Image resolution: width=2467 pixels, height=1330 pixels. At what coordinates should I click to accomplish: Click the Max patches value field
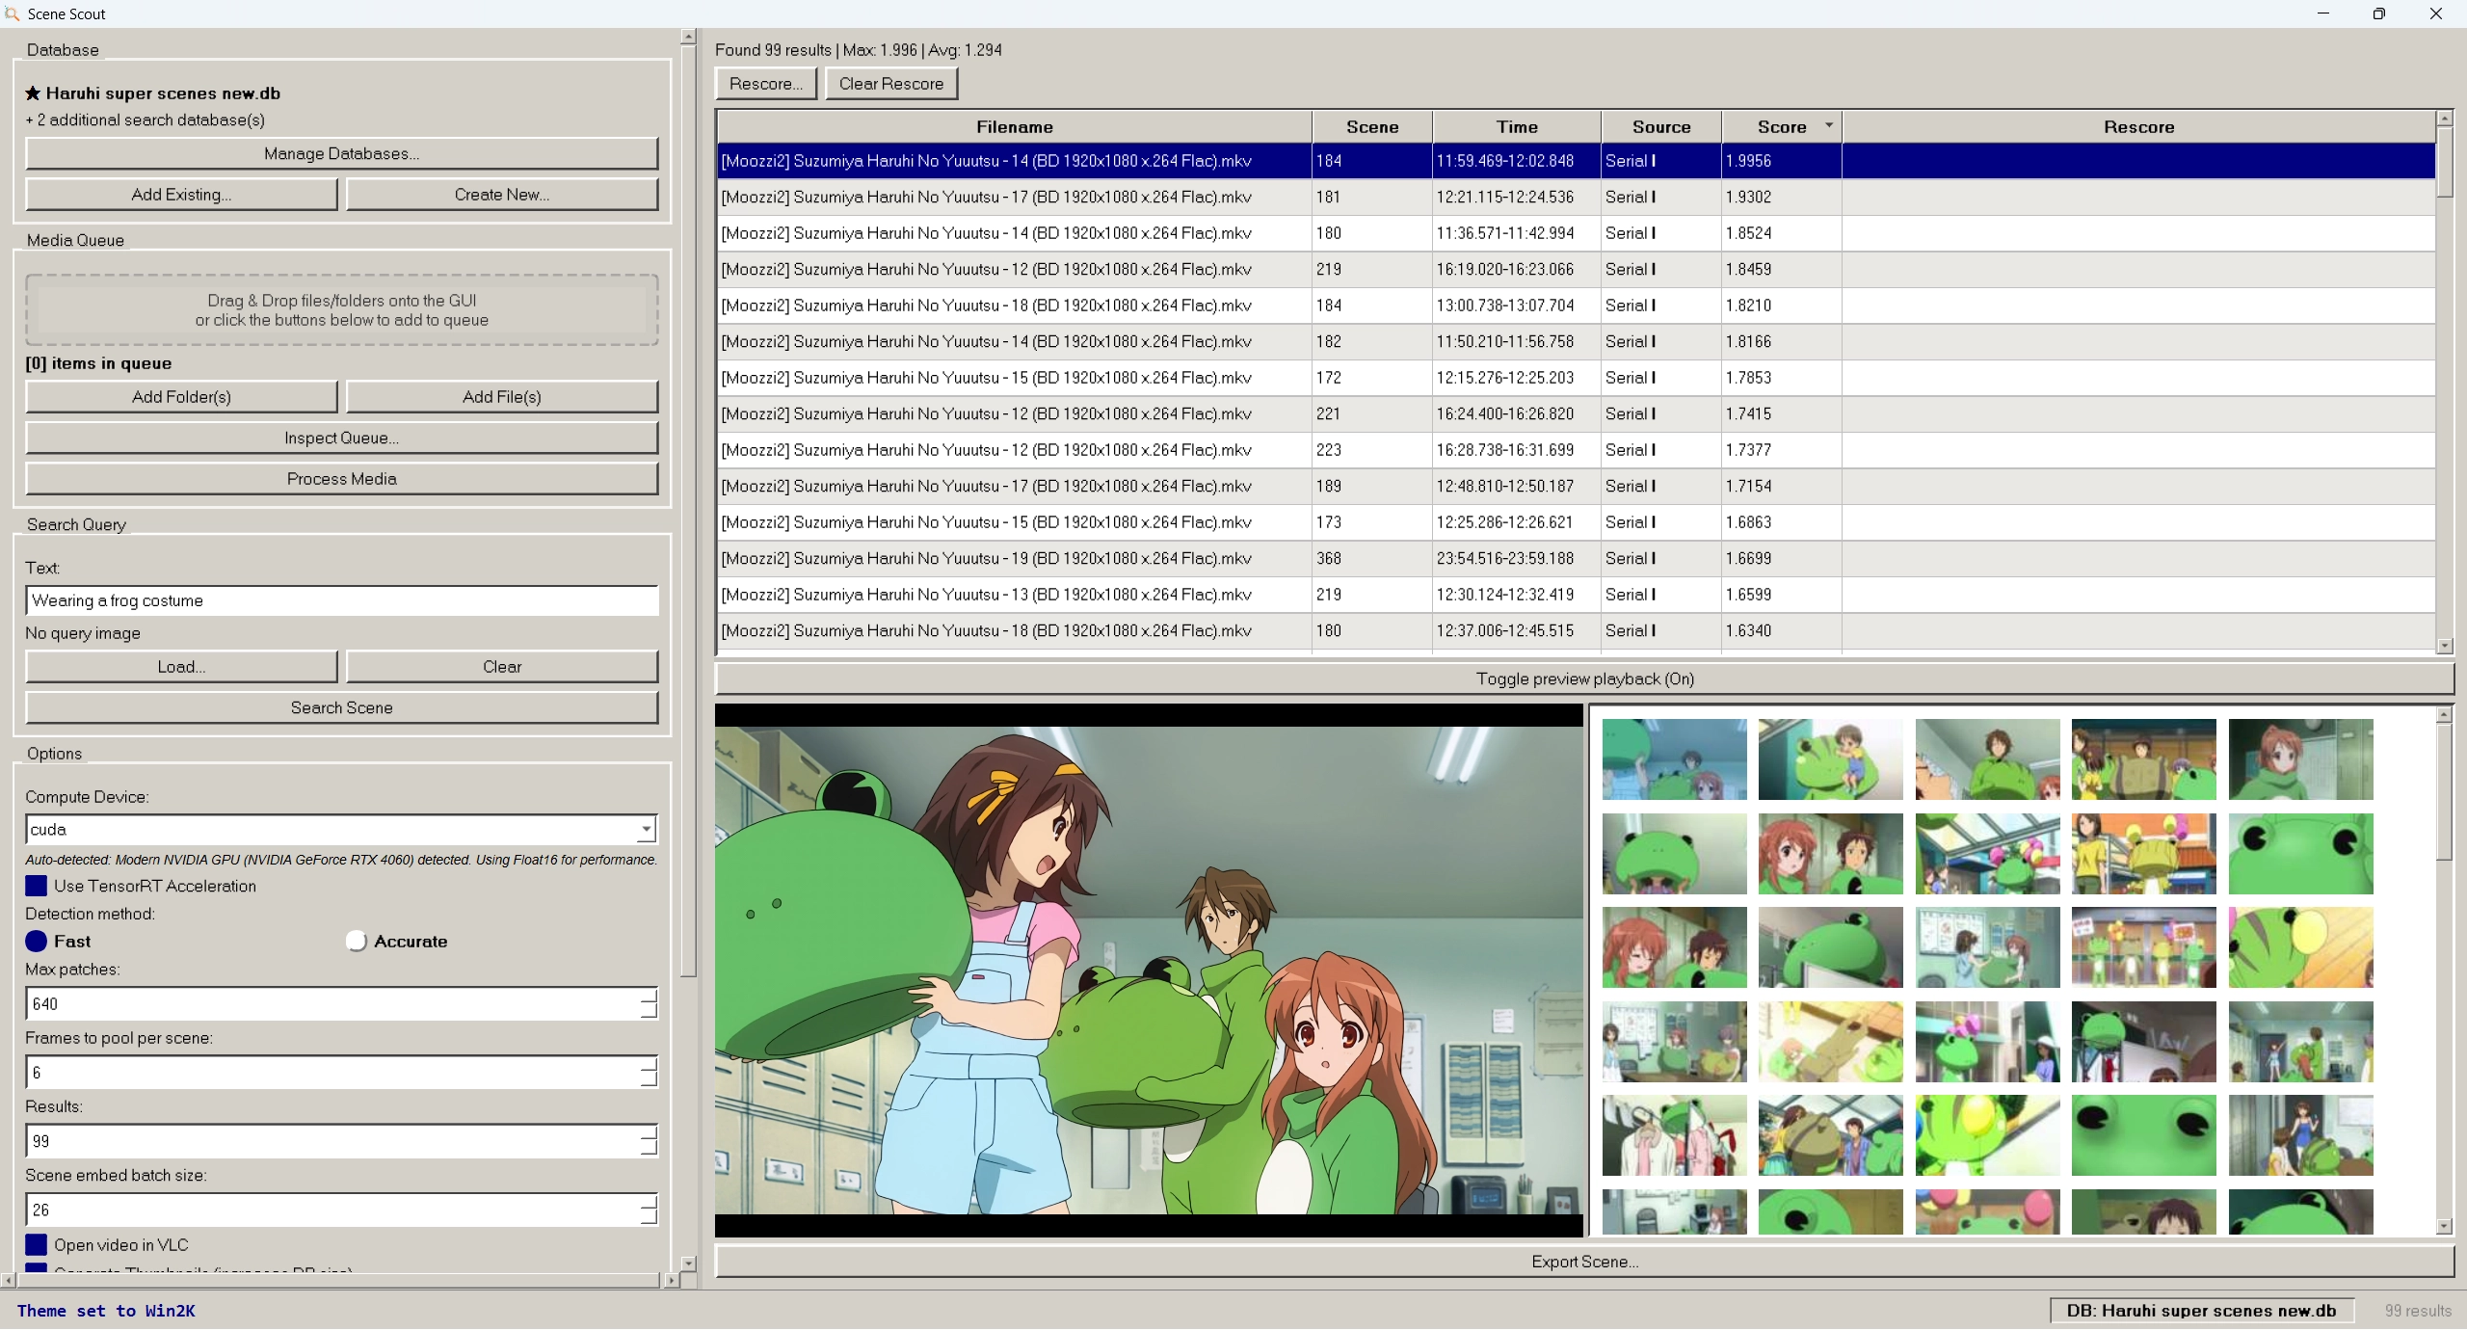point(332,1004)
